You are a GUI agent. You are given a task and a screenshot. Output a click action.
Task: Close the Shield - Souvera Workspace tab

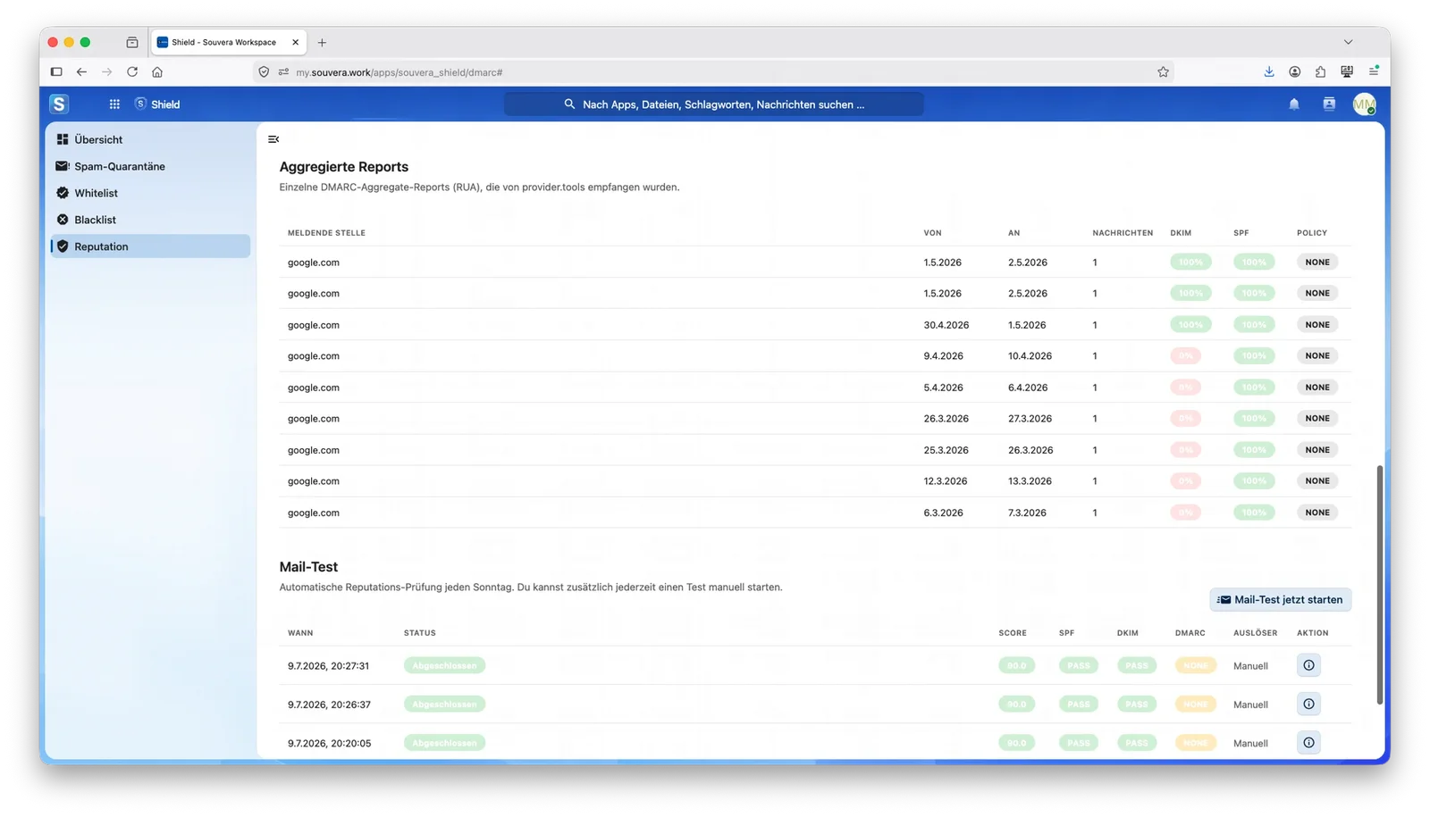[295, 42]
